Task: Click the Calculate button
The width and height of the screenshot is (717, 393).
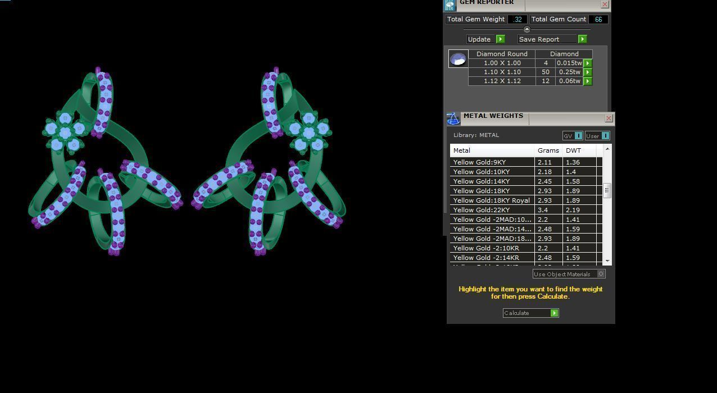Action: (x=527, y=313)
